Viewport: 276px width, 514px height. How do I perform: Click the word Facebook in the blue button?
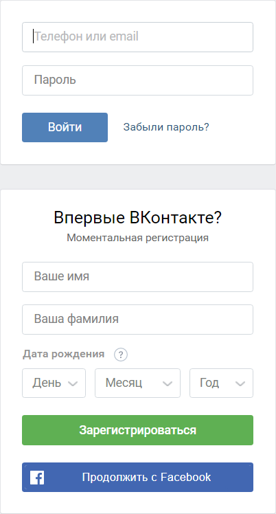click(185, 477)
